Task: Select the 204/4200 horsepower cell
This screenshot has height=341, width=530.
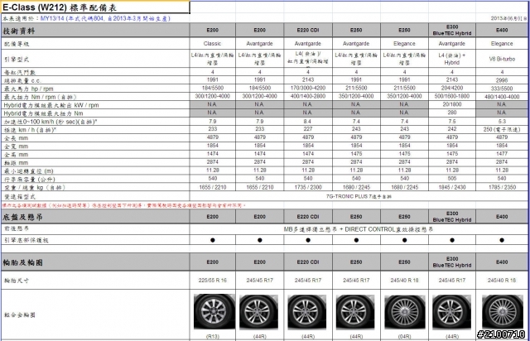Action: tap(452, 89)
